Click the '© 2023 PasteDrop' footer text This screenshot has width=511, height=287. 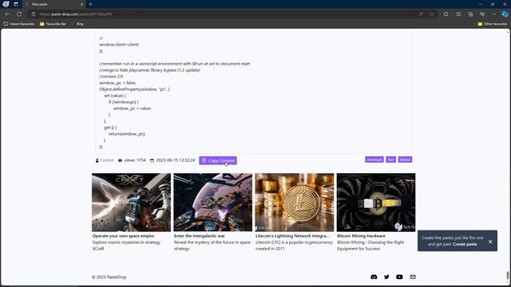pyautogui.click(x=109, y=277)
